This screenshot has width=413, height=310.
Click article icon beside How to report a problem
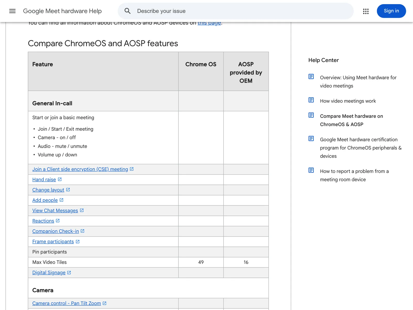311,170
